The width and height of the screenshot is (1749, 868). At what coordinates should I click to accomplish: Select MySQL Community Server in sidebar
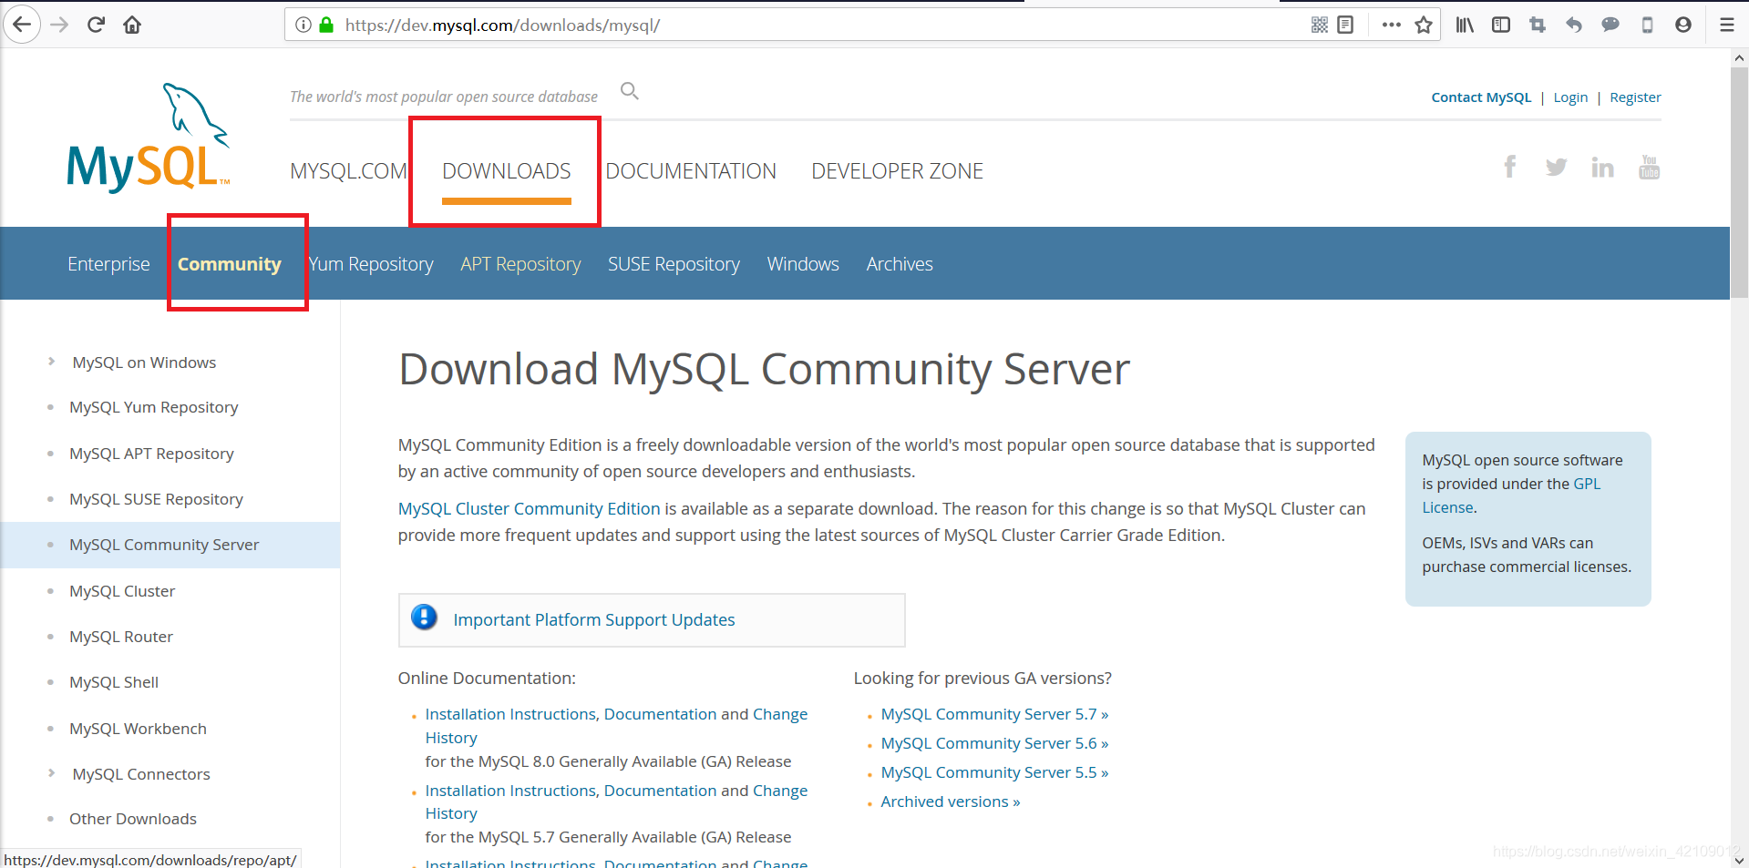164,545
